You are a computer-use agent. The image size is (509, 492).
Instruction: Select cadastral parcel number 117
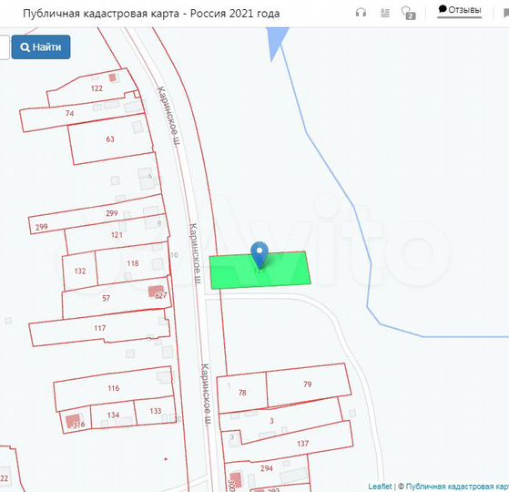coord(99,328)
